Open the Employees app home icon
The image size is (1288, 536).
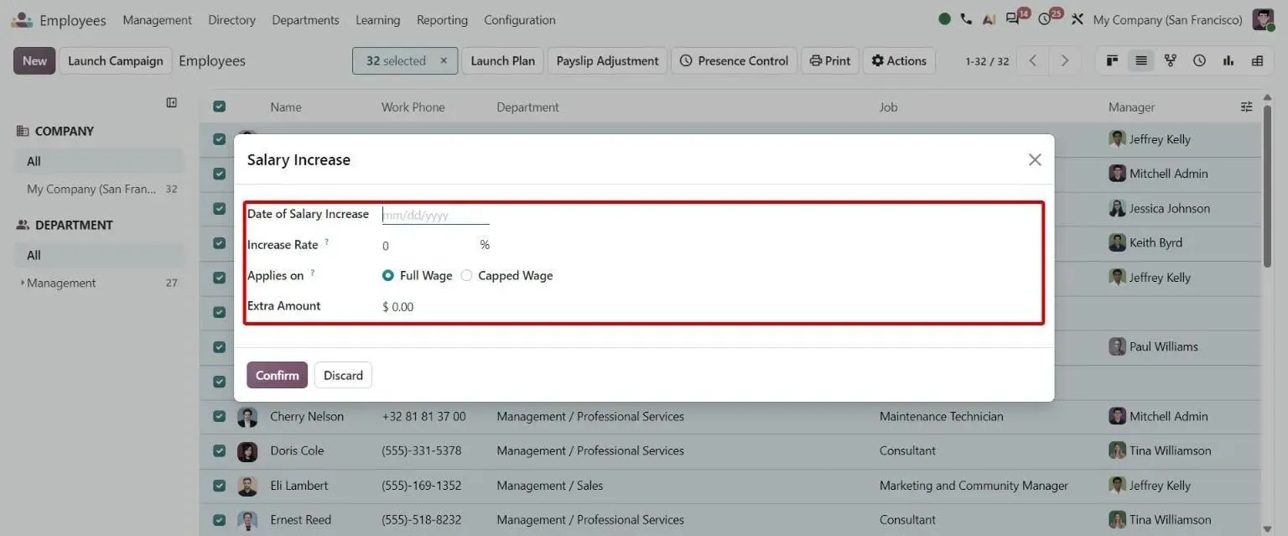(x=22, y=19)
